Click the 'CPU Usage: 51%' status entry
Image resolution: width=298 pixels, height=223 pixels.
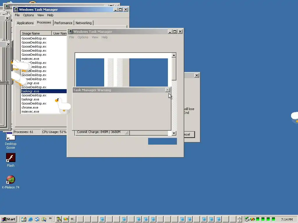click(54, 132)
